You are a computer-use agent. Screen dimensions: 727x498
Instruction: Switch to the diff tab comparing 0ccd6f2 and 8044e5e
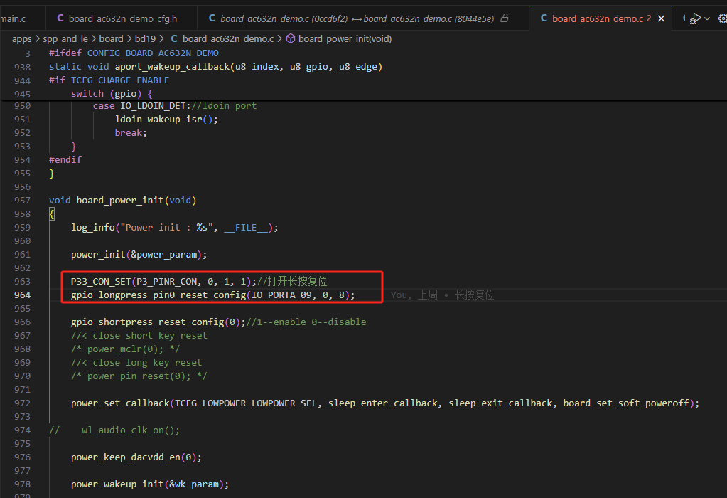tap(357, 18)
